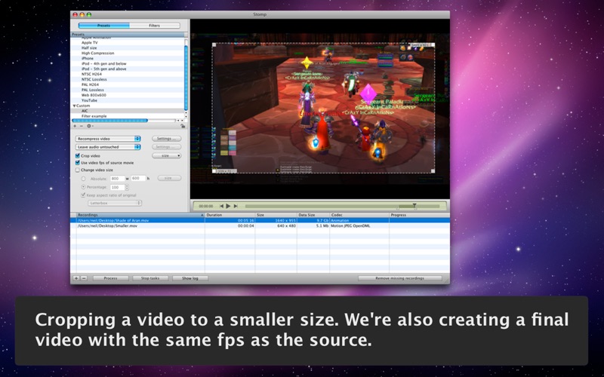Open the Letterbox dropdown
The image size is (604, 377).
[115, 203]
